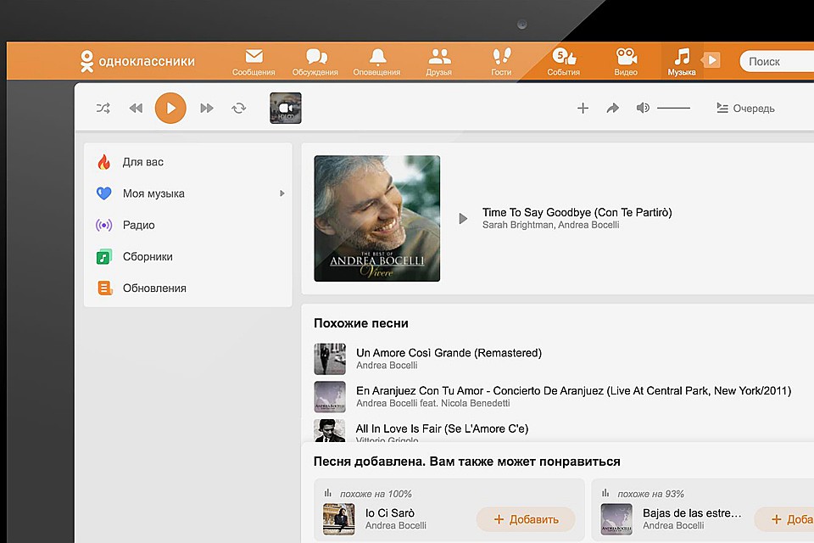Click the orange Обновления icon
The width and height of the screenshot is (814, 543).
(x=105, y=288)
